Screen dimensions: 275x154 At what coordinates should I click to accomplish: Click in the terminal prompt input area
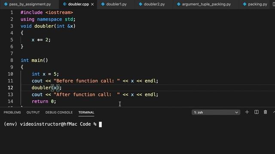(100, 124)
